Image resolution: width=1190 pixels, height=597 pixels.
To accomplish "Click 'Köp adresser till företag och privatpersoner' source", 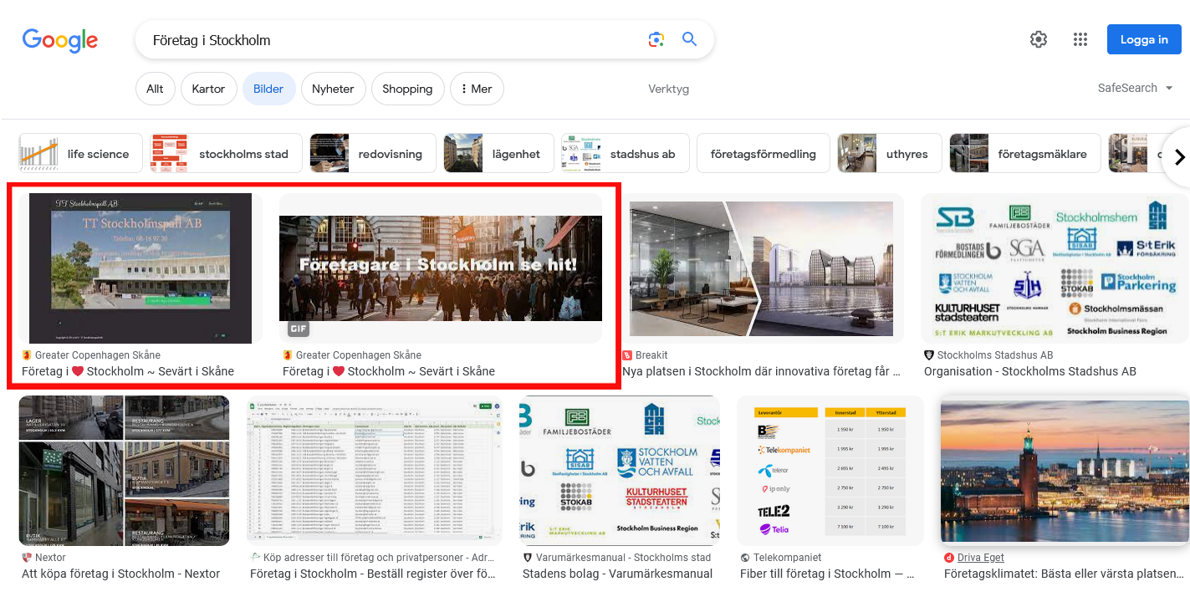I will click(x=379, y=558).
